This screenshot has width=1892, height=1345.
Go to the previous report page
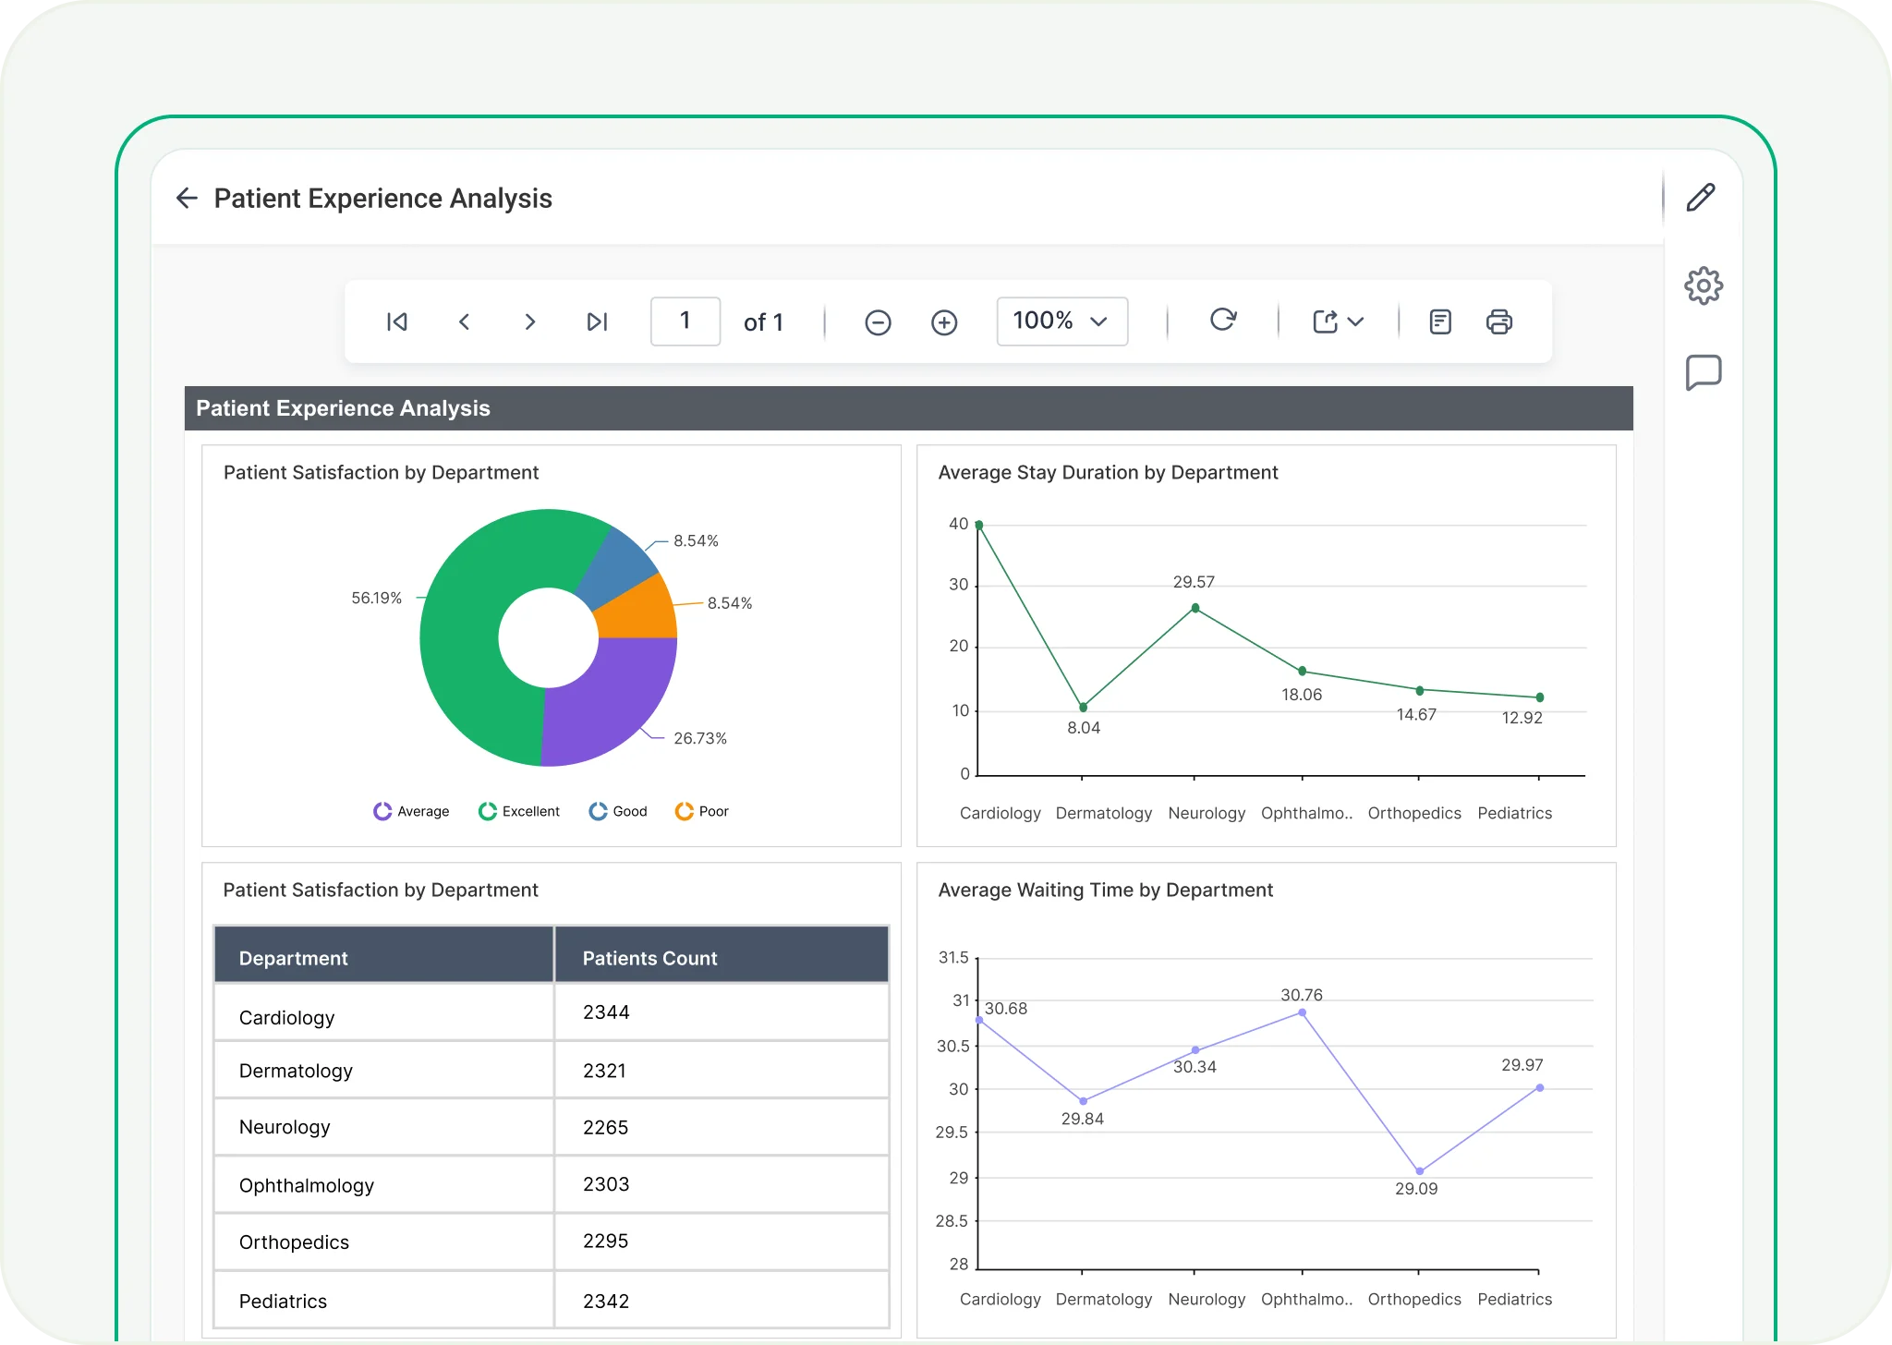465,321
